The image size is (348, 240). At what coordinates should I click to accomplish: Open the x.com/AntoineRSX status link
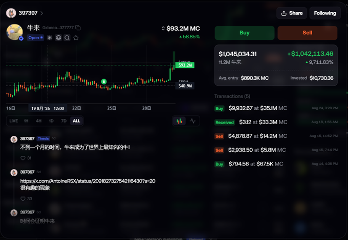[88, 181]
